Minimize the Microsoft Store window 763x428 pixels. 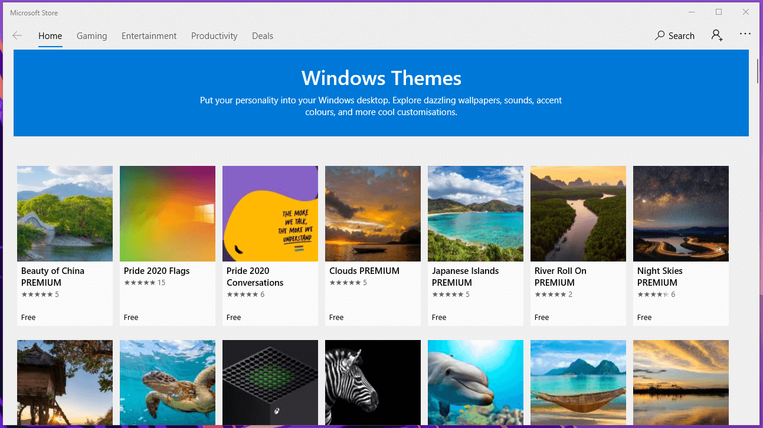click(692, 12)
